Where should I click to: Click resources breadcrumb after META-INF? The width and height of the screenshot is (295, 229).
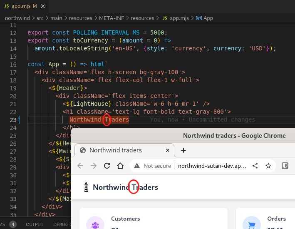click(x=142, y=18)
